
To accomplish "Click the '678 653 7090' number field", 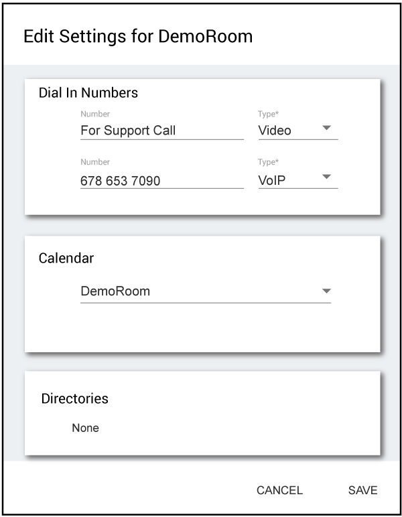I will pyautogui.click(x=161, y=180).
